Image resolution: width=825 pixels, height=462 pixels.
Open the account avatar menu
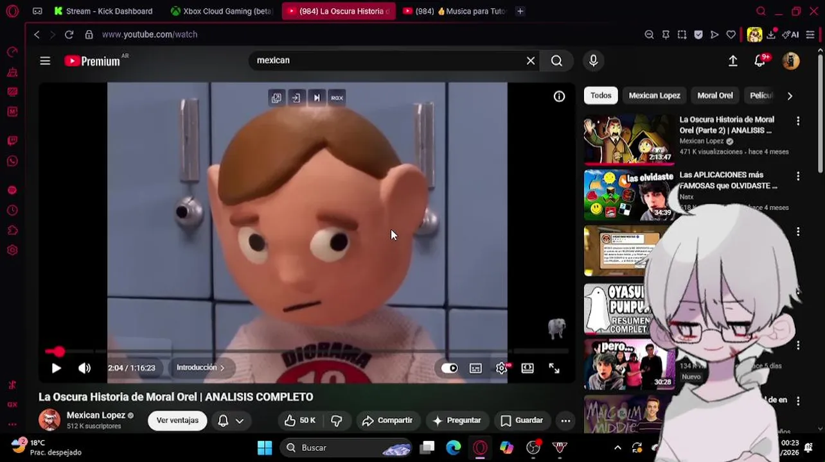click(x=790, y=60)
